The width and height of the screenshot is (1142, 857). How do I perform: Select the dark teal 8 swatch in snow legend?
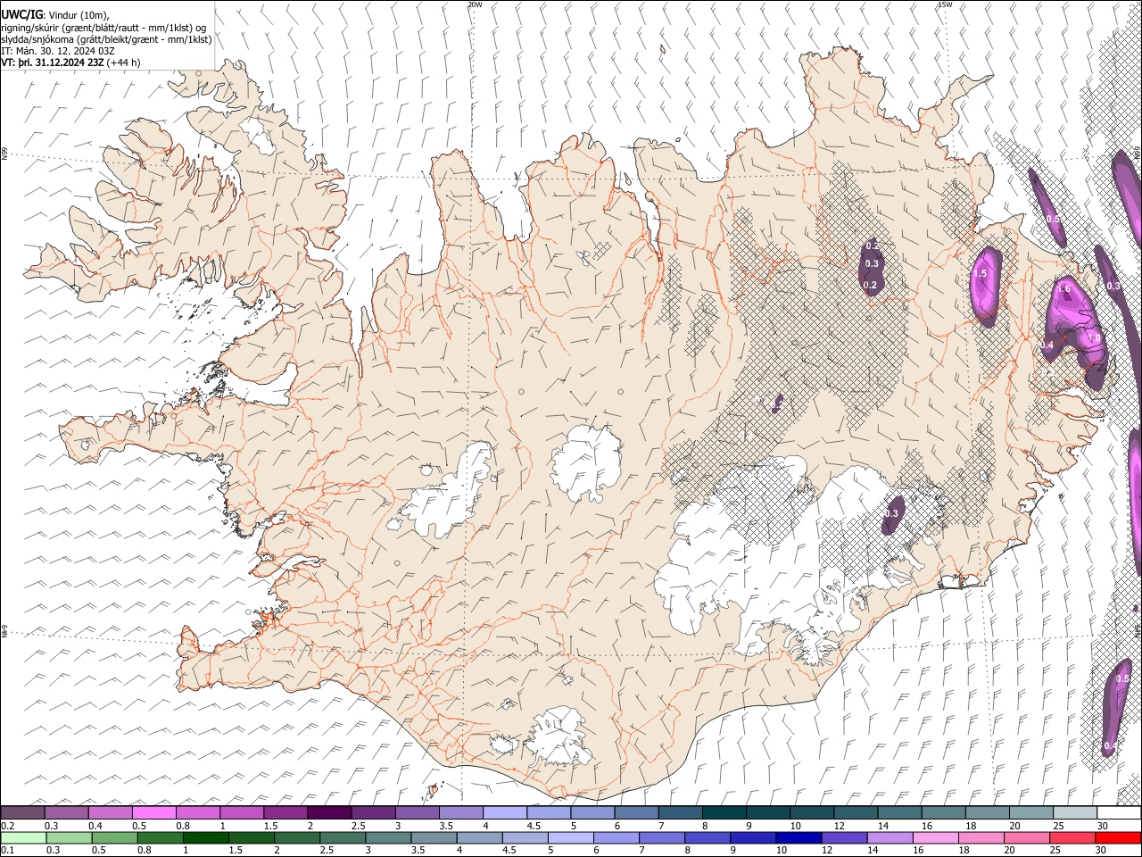(x=724, y=812)
